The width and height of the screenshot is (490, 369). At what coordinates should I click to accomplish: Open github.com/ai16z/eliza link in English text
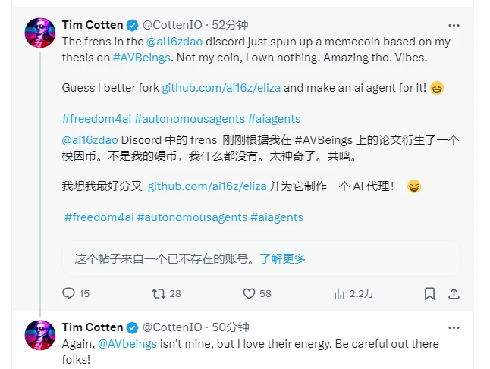(x=221, y=88)
